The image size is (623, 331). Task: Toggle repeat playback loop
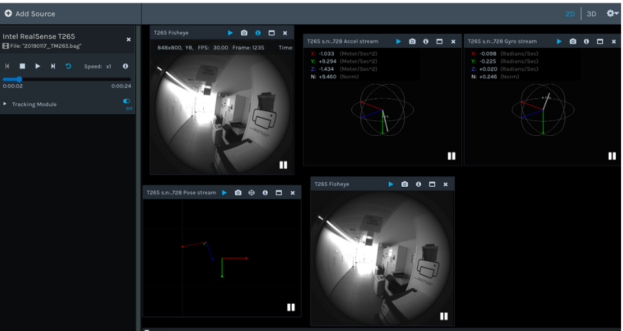click(69, 67)
